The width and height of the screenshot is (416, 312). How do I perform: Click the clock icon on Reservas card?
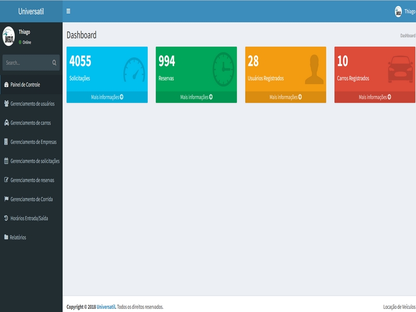click(x=224, y=70)
